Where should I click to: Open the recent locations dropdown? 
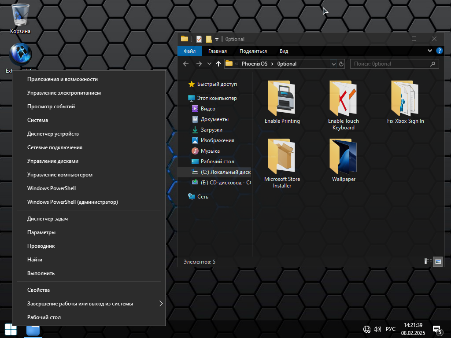pyautogui.click(x=209, y=64)
